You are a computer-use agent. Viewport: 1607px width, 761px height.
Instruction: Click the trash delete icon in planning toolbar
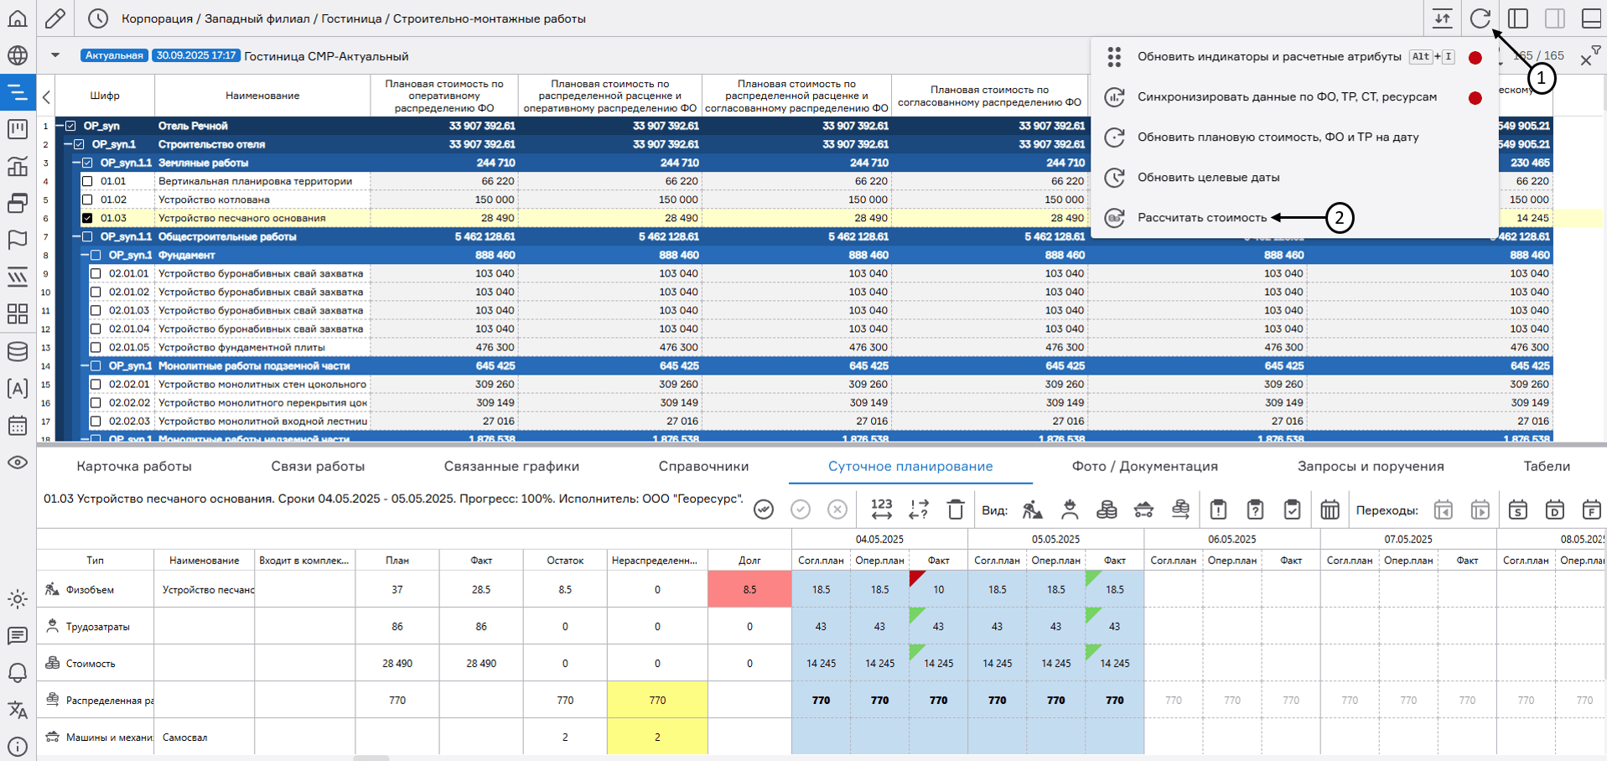[x=956, y=510]
